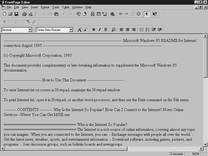
Task: Click the Undo arrow icon
Action: click(64, 14)
